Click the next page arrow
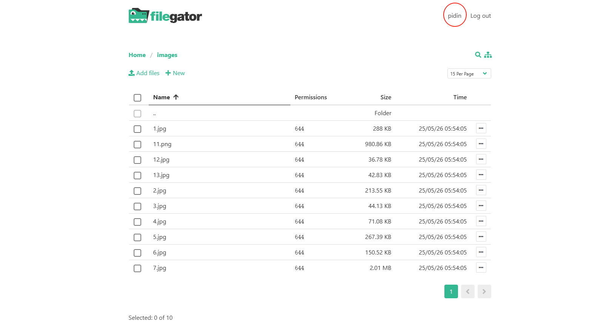This screenshot has height=336, width=589. pos(484,291)
